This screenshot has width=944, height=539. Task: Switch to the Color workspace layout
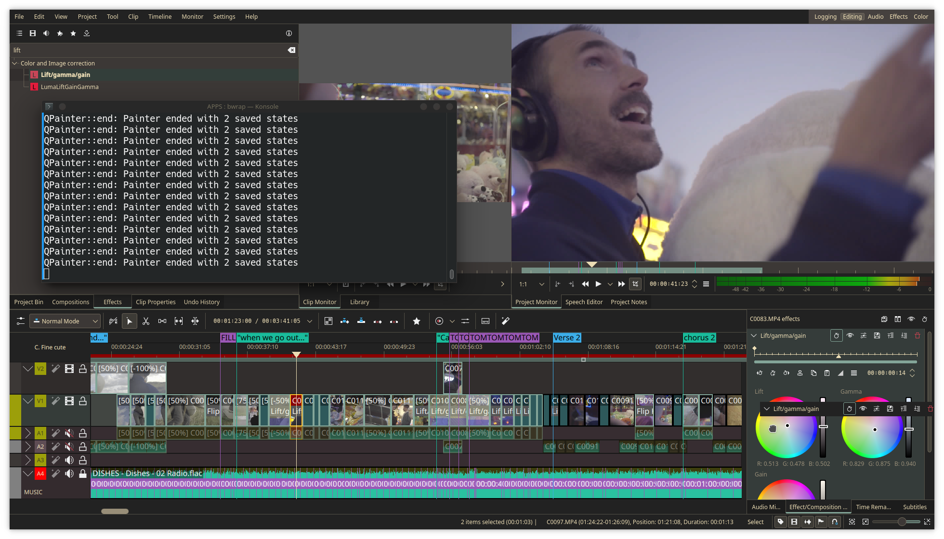920,16
